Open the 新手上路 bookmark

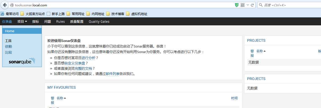pos(56,14)
